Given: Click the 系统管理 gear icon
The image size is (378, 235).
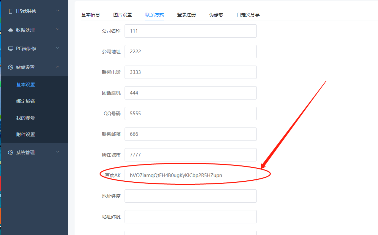Looking at the screenshot, I should [11, 152].
